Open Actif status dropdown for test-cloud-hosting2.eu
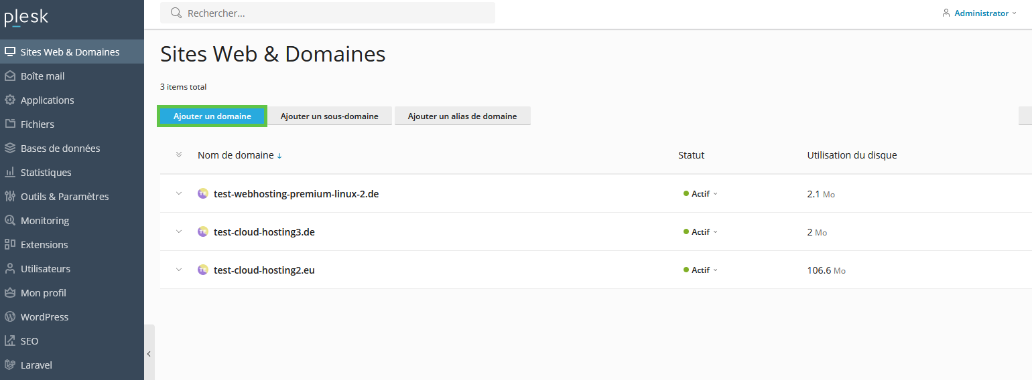1032x380 pixels. 701,270
